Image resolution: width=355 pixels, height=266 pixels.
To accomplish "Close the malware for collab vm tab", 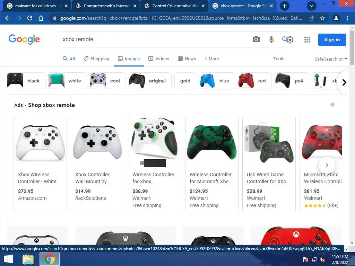I will (66, 6).
